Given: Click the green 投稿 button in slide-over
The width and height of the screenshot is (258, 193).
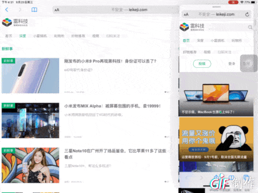Looking at the screenshot, I should point(202,64).
